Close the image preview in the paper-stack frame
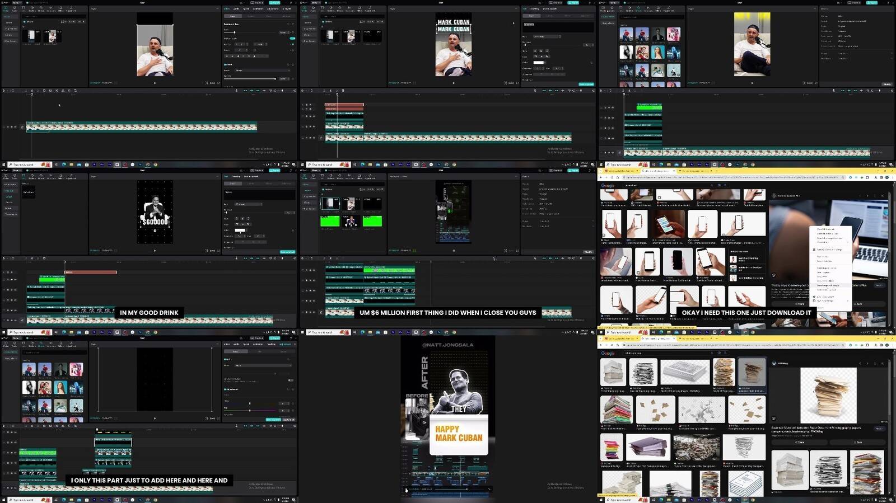 (883, 364)
